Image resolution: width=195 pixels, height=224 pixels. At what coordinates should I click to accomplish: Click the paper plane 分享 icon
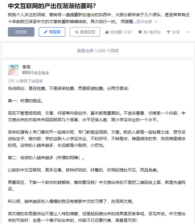tap(168, 32)
